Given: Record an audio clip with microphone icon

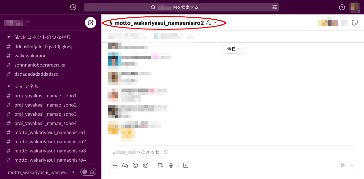Looking at the screenshot, I should [x=171, y=165].
